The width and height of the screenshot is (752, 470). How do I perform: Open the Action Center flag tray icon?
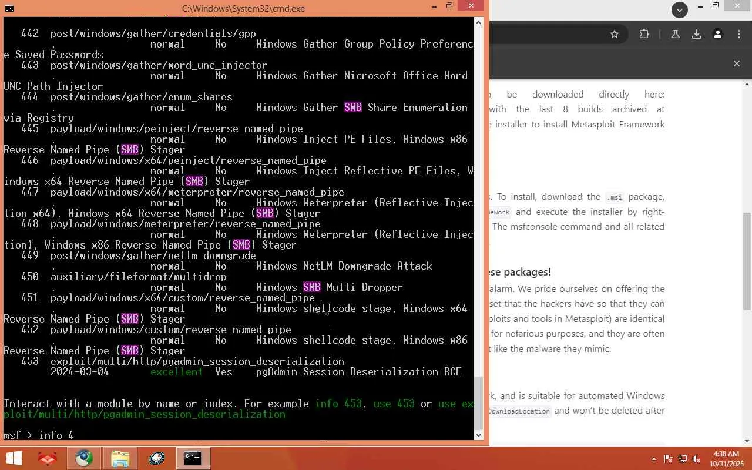tap(668, 459)
